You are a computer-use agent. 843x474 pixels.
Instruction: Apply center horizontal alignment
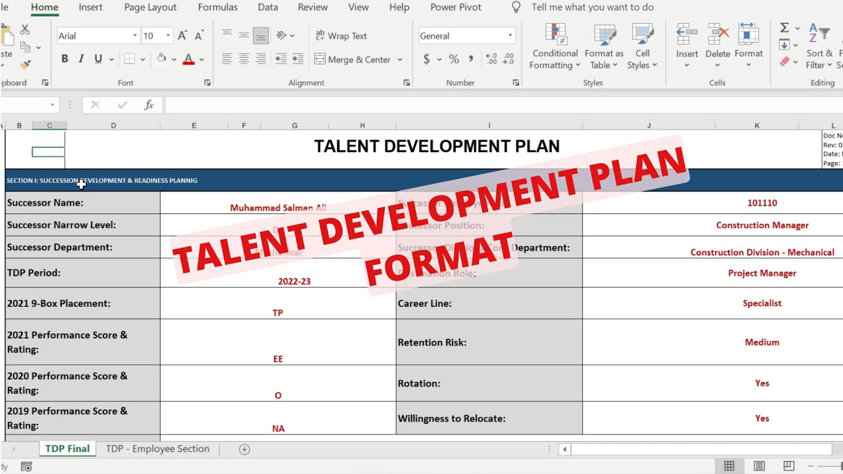(244, 59)
